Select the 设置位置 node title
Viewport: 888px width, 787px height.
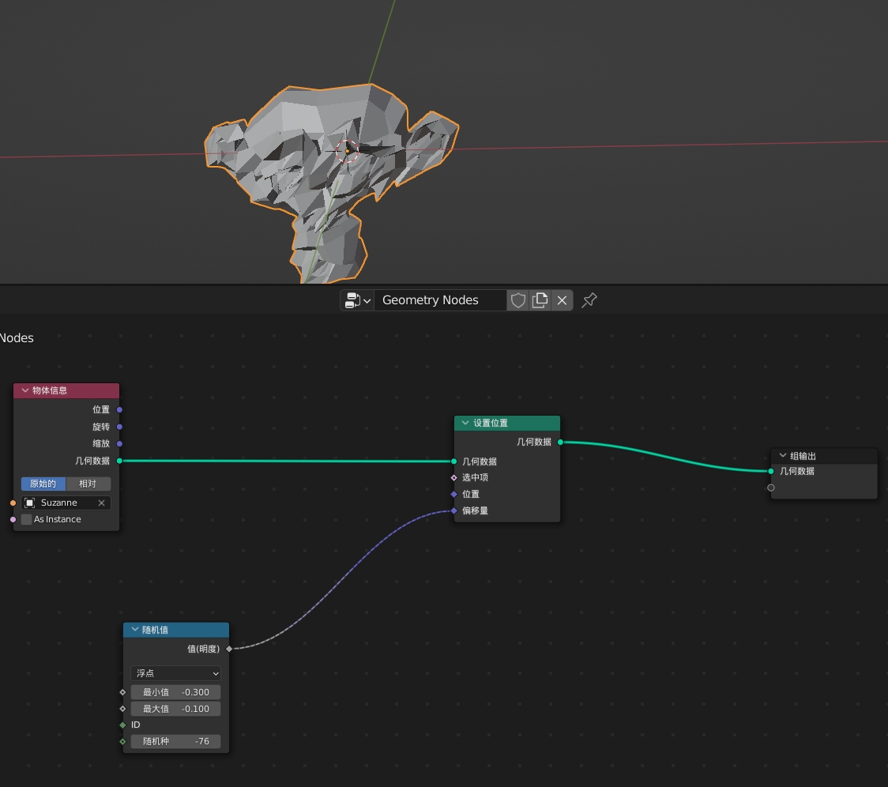click(x=491, y=423)
